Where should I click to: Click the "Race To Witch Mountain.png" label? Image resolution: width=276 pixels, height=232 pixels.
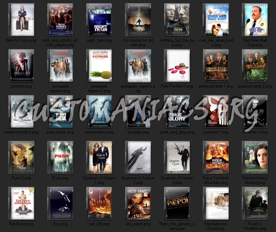click(216, 180)
